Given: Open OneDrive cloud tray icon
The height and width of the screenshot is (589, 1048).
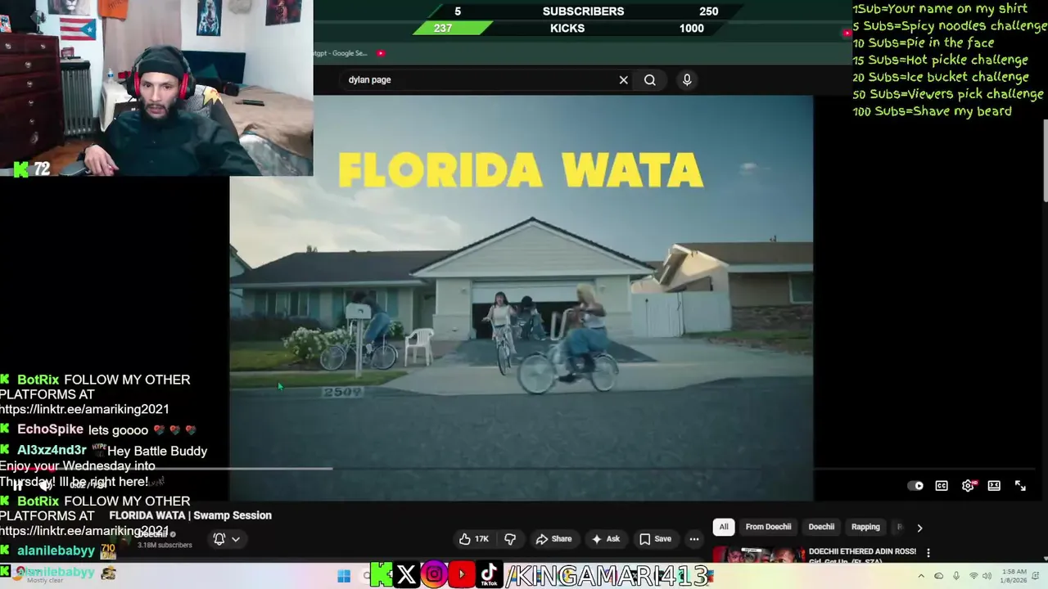Looking at the screenshot, I should pyautogui.click(x=938, y=576).
